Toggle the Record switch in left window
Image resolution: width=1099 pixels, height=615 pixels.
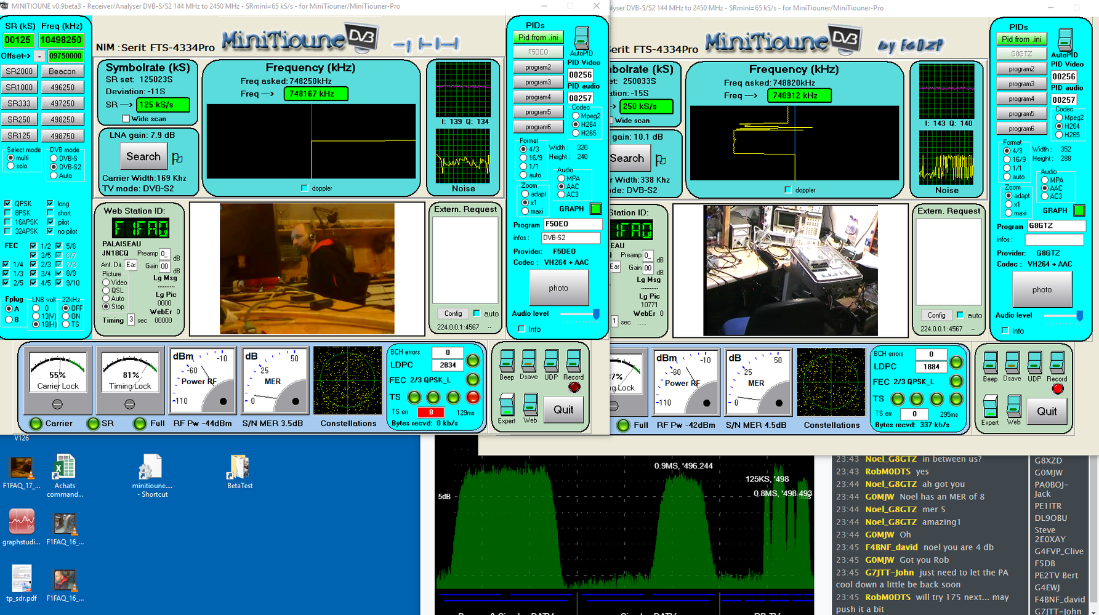click(573, 361)
